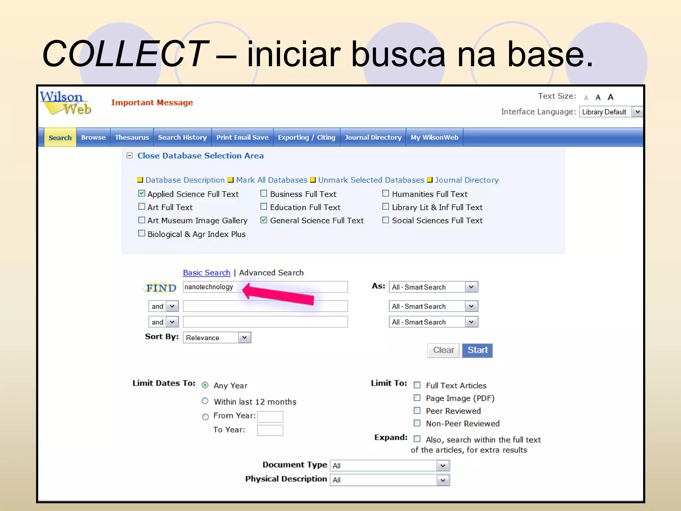This screenshot has height=511, width=681.
Task: Check Art Museum Image Gallery
Action: point(142,220)
